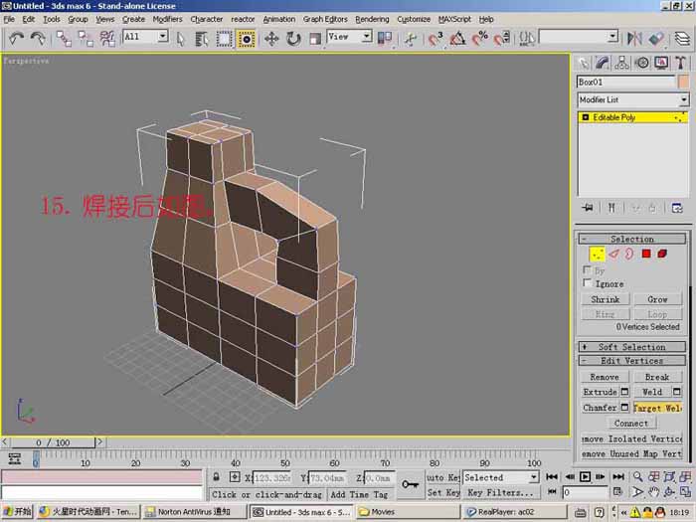Open named selection sets dropdown
This screenshot has width=696, height=522.
tap(579, 37)
